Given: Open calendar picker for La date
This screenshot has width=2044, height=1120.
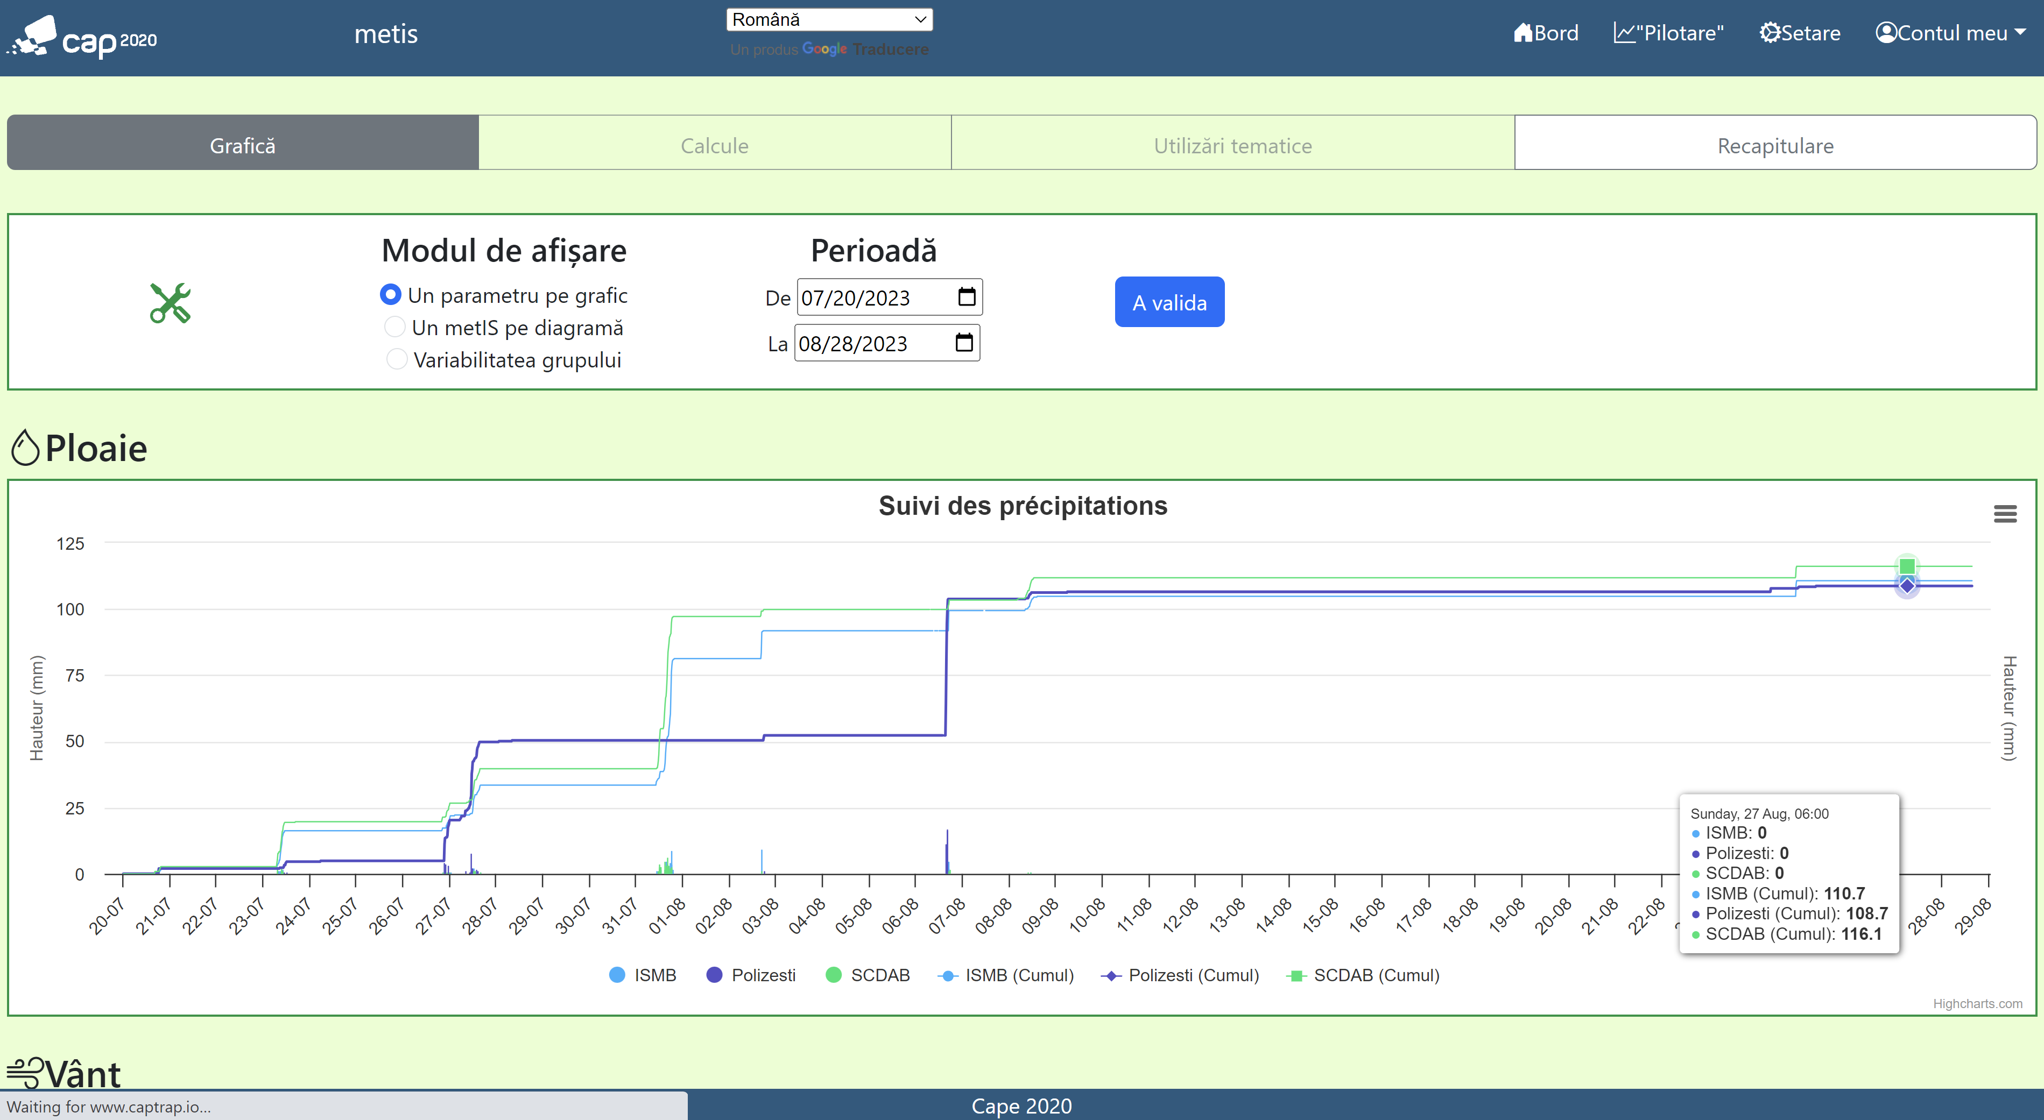Looking at the screenshot, I should pos(963,343).
